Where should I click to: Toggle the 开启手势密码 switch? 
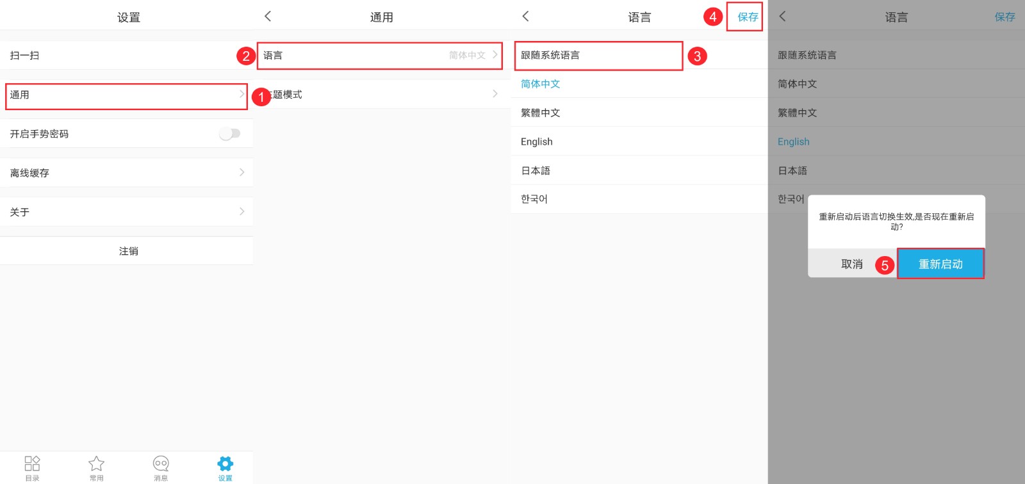[229, 133]
